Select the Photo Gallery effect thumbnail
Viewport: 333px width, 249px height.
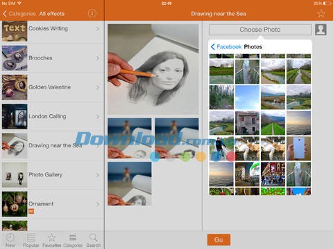pyautogui.click(x=15, y=175)
